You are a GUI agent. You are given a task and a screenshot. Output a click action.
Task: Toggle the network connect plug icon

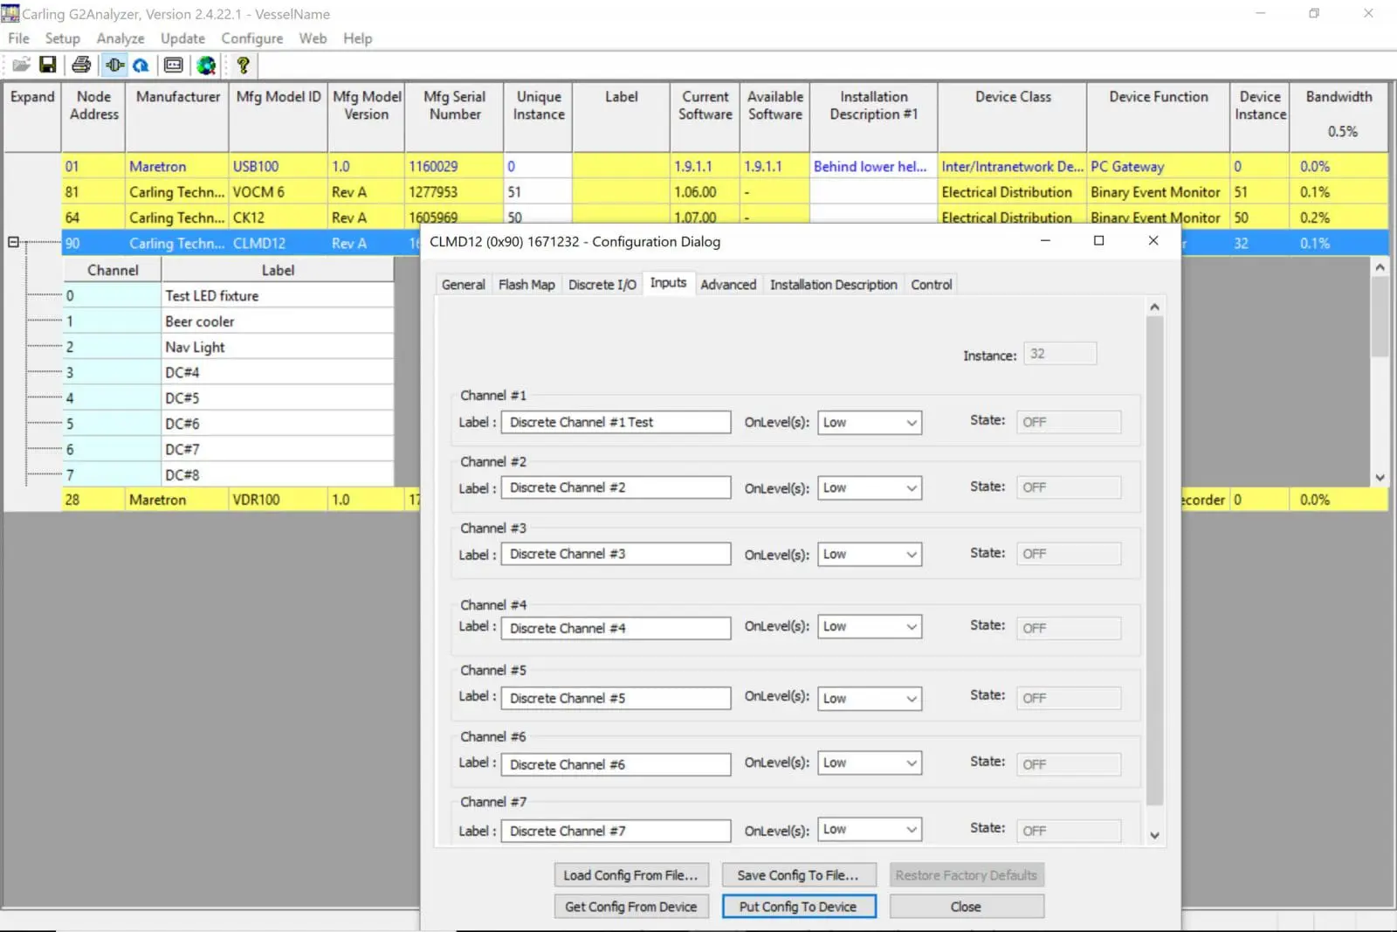point(114,65)
